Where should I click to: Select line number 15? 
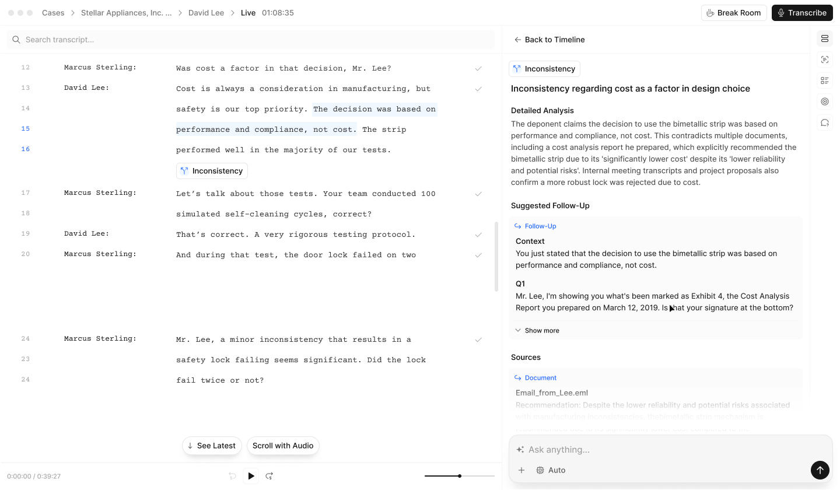click(25, 129)
